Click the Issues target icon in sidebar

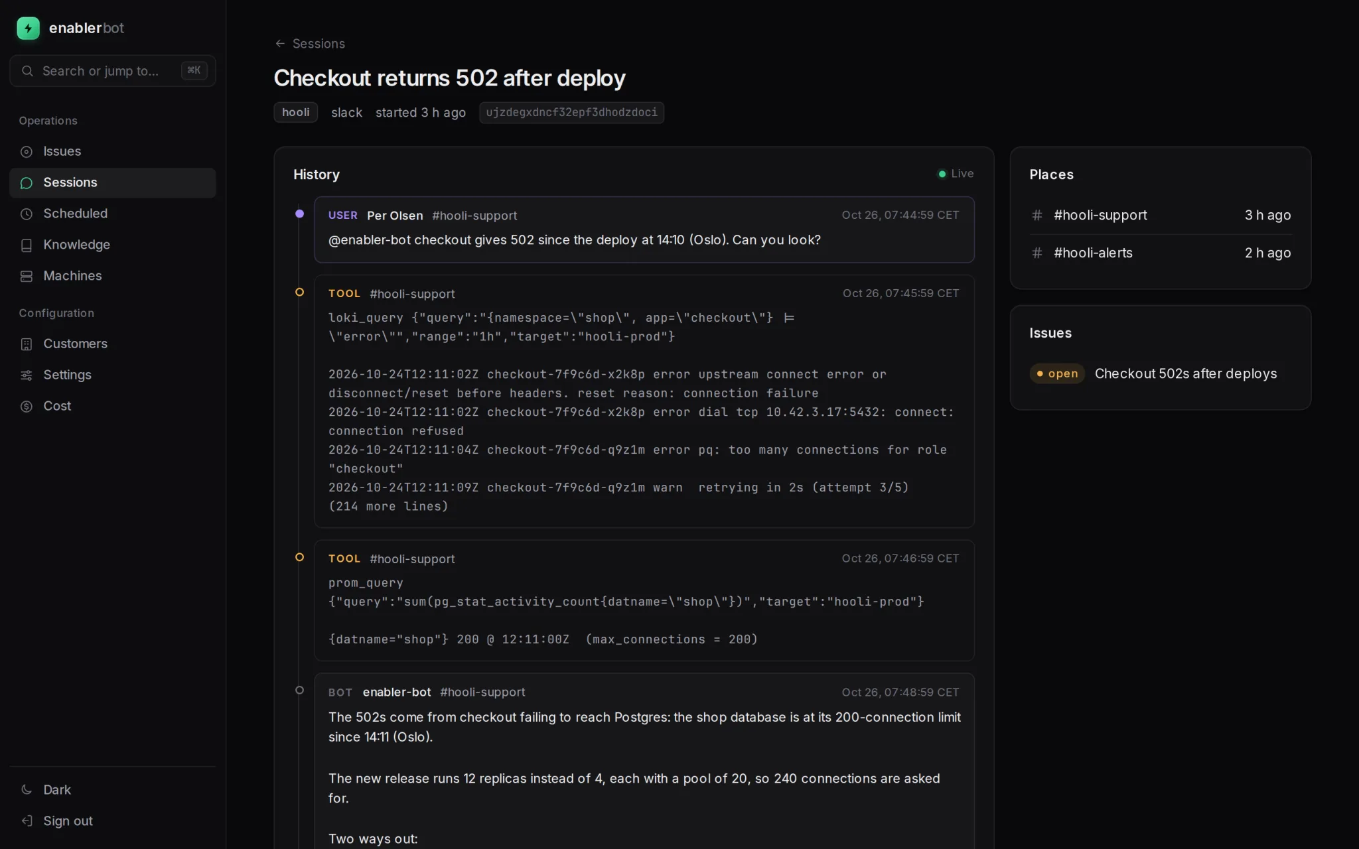(x=27, y=152)
